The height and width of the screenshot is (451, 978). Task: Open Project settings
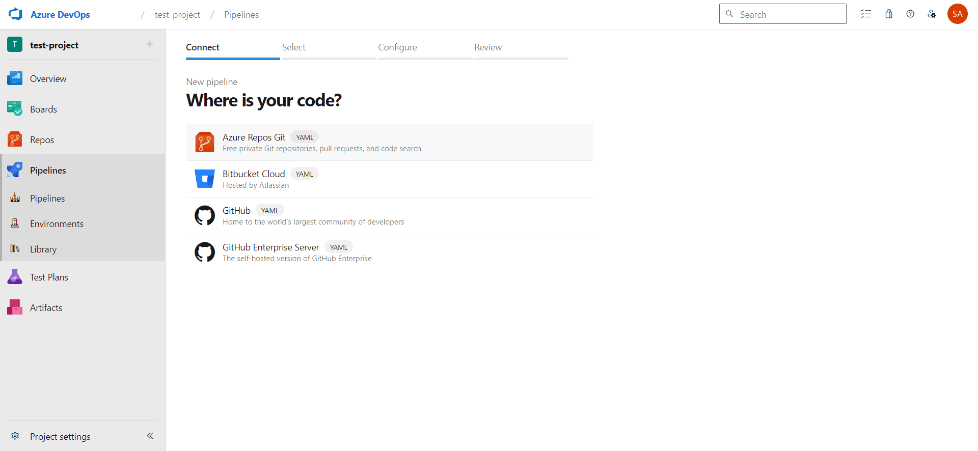(x=60, y=437)
